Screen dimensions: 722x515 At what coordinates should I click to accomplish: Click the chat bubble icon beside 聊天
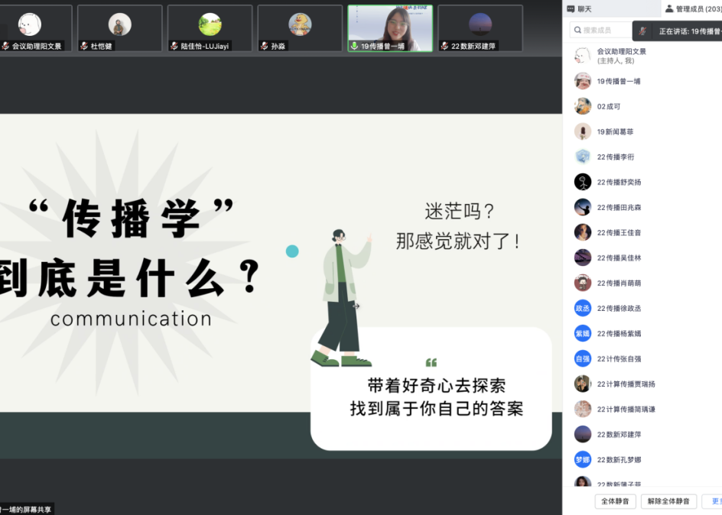point(571,8)
